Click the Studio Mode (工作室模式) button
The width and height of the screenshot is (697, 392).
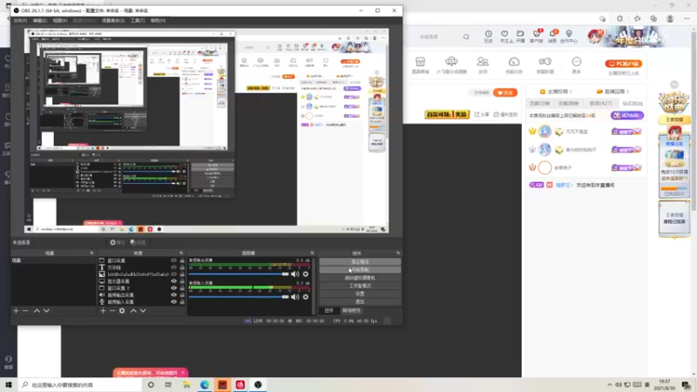360,286
